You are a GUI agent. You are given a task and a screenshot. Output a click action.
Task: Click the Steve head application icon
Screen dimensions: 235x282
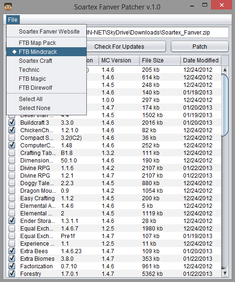click(x=8, y=7)
